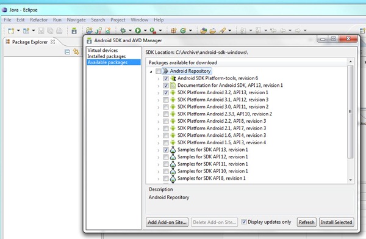Uncheck SDK Platform Android 3.2, API 13
Screen dimensions: 366x239
click(x=166, y=93)
